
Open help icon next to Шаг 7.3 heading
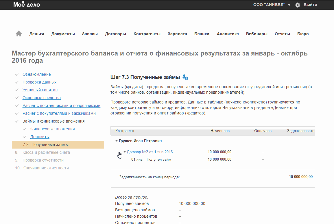pos(185,77)
